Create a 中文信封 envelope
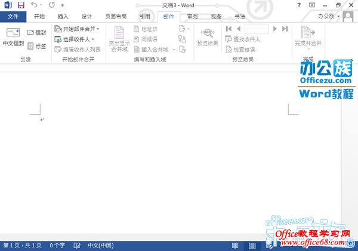The width and height of the screenshot is (358, 251). point(13,37)
